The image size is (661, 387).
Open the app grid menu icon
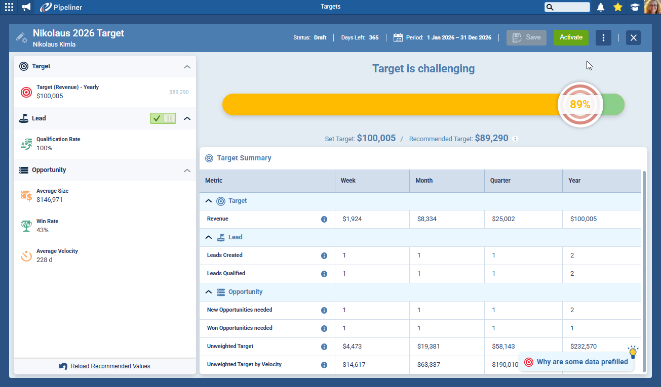[x=9, y=7]
